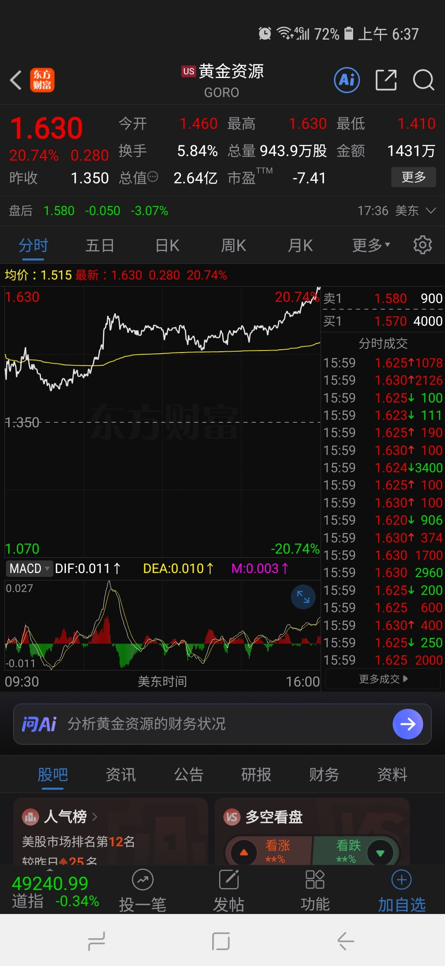Tap Android home button
Image resolution: width=445 pixels, height=966 pixels.
tap(221, 942)
